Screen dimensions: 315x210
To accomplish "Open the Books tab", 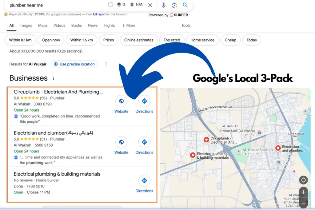I will click(x=77, y=26).
